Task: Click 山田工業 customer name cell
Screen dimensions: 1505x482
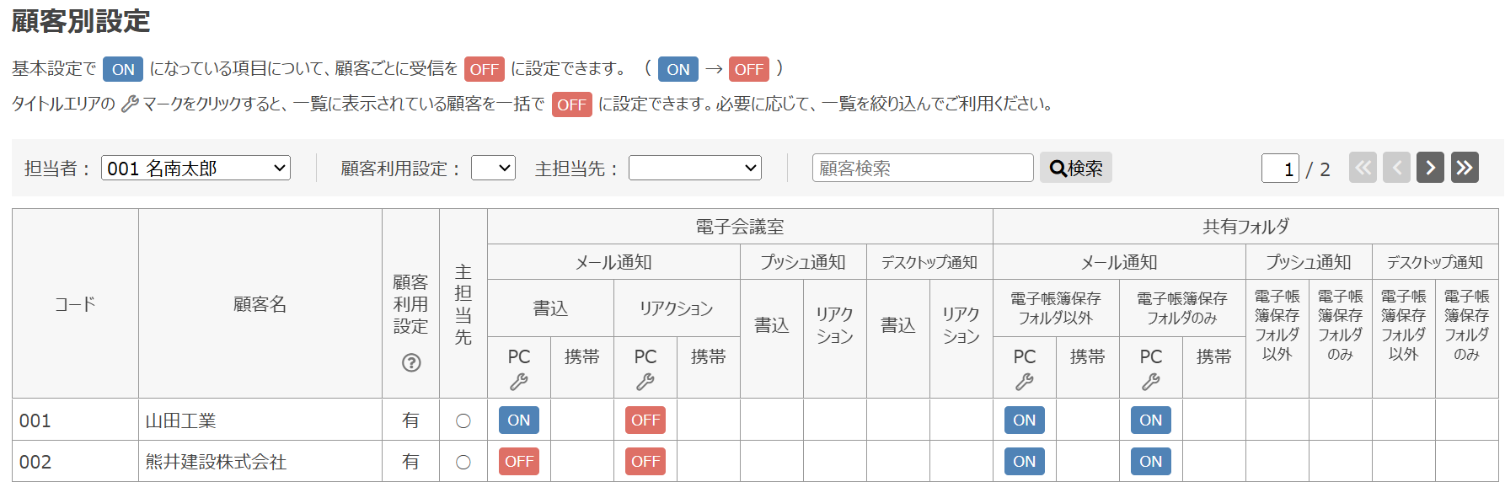Action: tap(260, 420)
